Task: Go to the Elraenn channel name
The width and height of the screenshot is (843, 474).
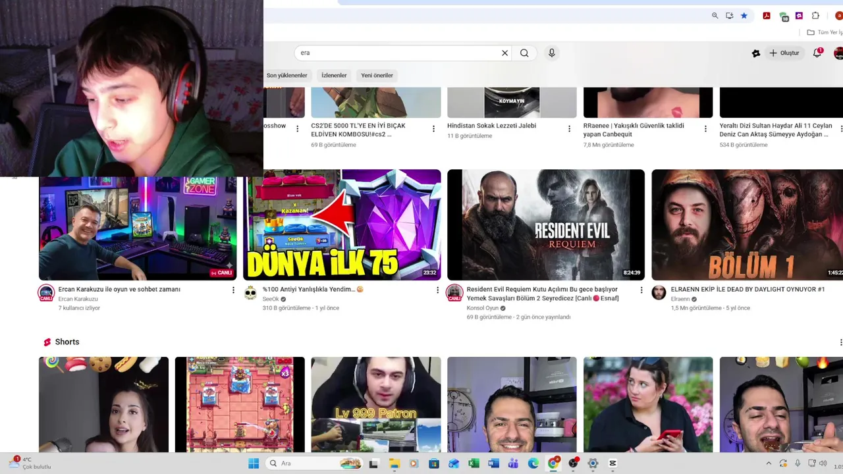Action: point(680,299)
